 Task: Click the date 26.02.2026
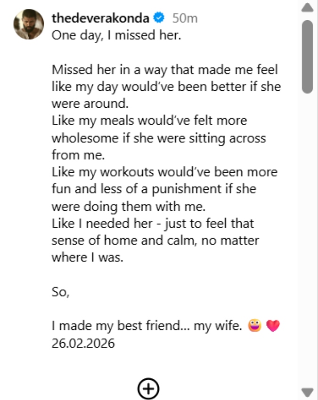[83, 343]
